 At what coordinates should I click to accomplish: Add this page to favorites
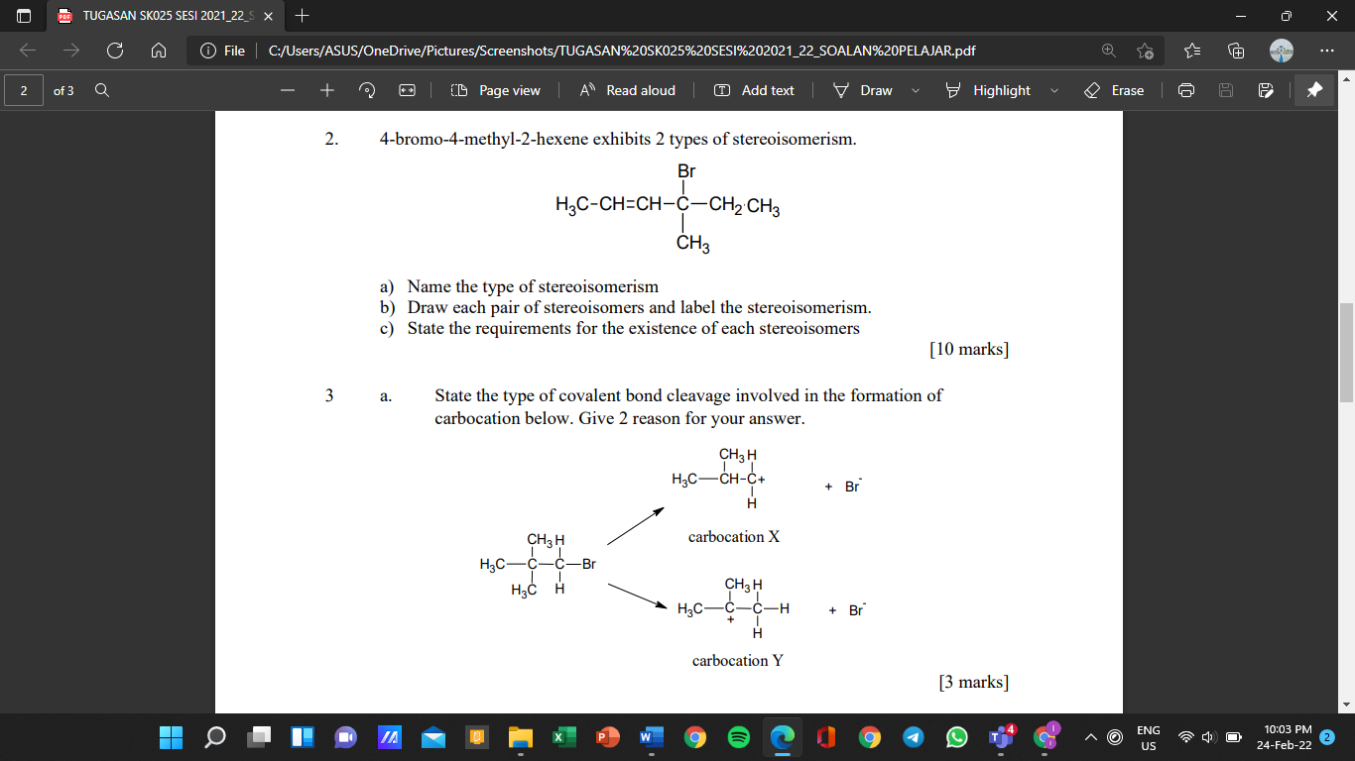[x=1146, y=51]
